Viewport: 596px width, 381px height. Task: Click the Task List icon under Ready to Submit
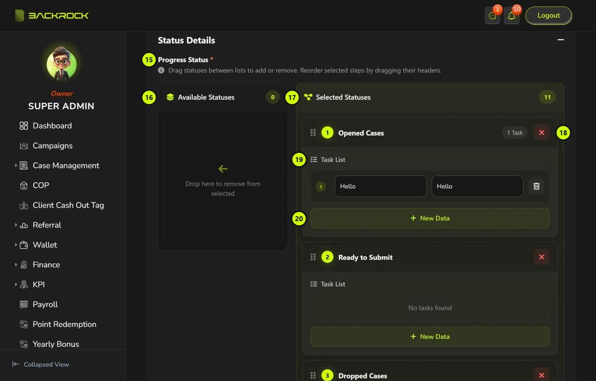(313, 284)
